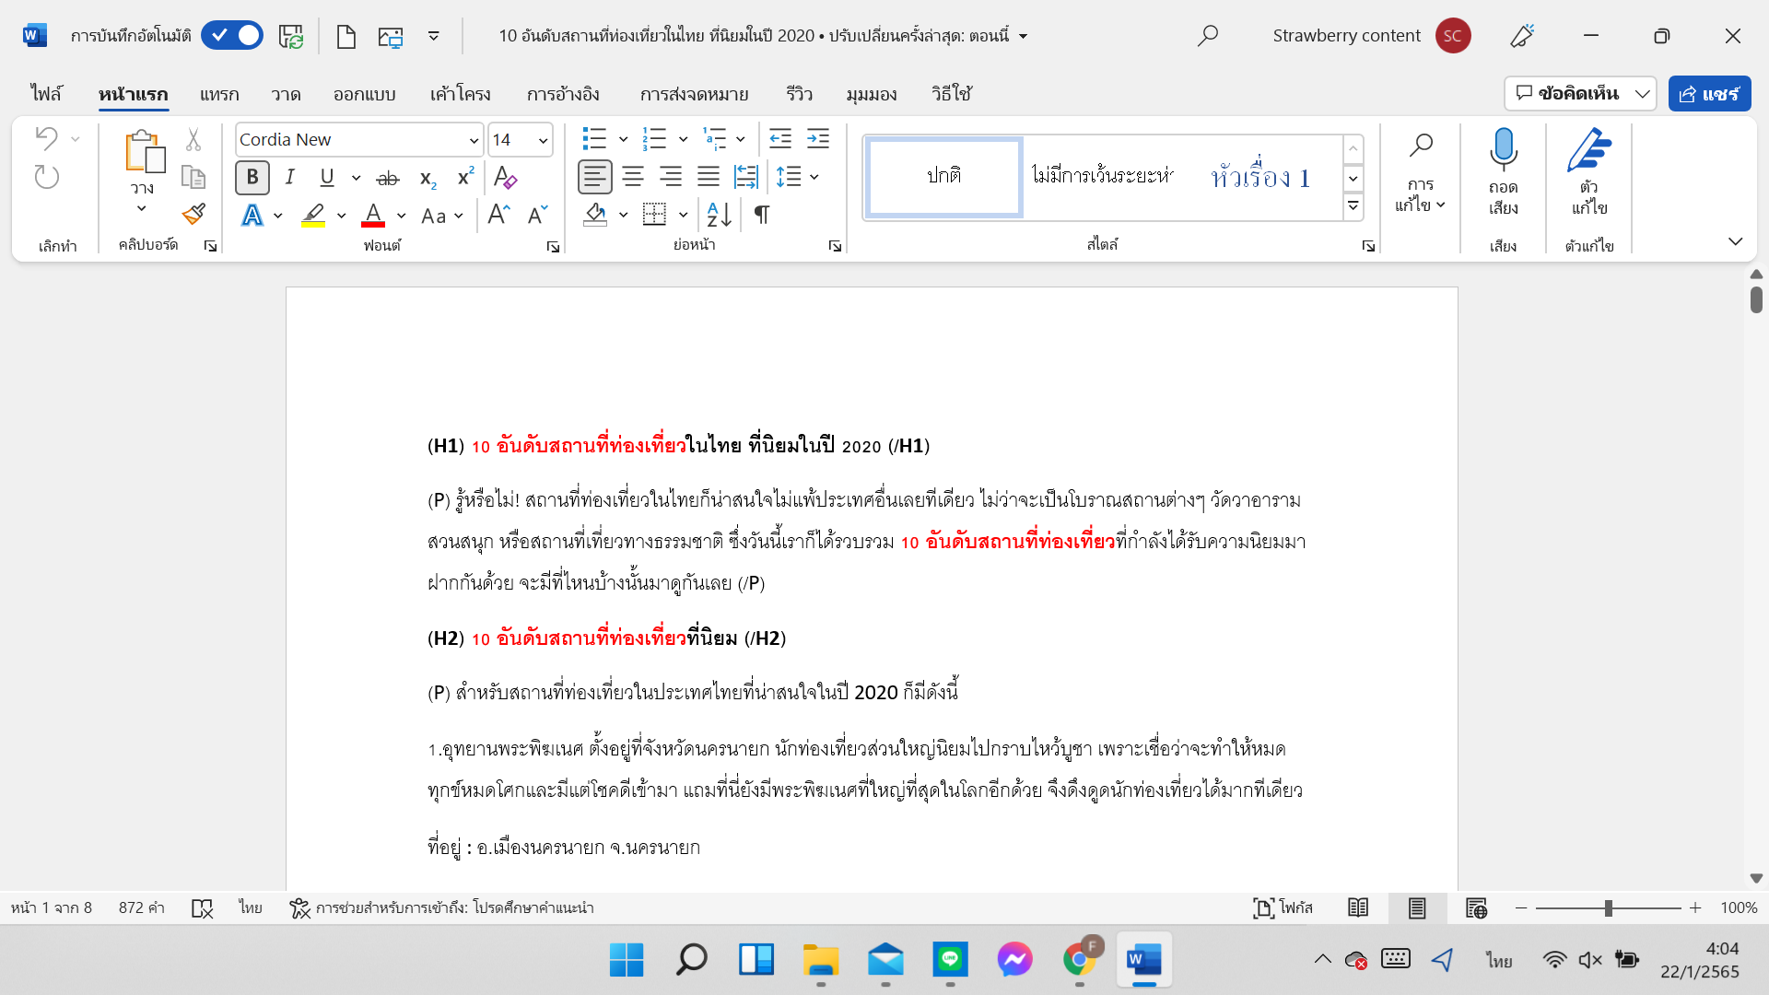
Task: Click the Cut scissors icon
Action: pyautogui.click(x=193, y=139)
